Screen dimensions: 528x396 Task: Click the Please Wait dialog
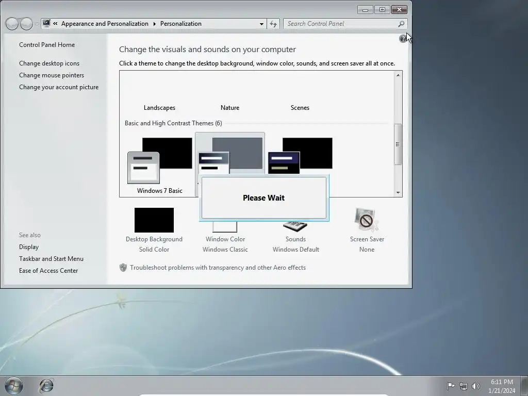tap(263, 197)
